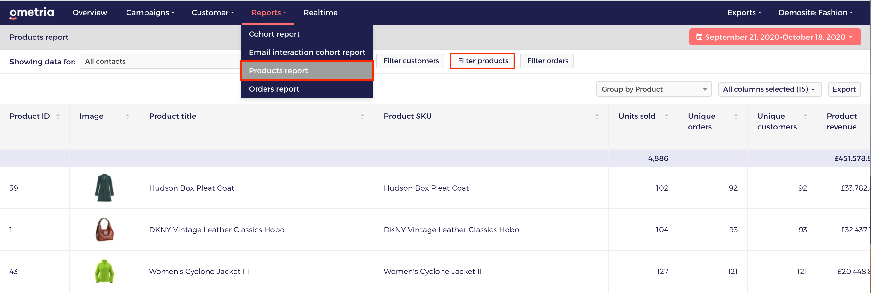Sort by Product SKU column arrows
Viewport: 871px width, 293px height.
(597, 117)
